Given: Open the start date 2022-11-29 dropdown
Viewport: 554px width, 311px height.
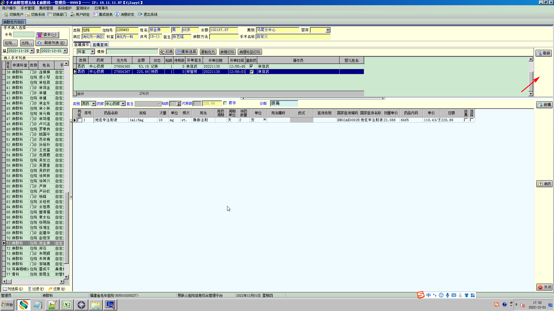Looking at the screenshot, I should point(32,51).
